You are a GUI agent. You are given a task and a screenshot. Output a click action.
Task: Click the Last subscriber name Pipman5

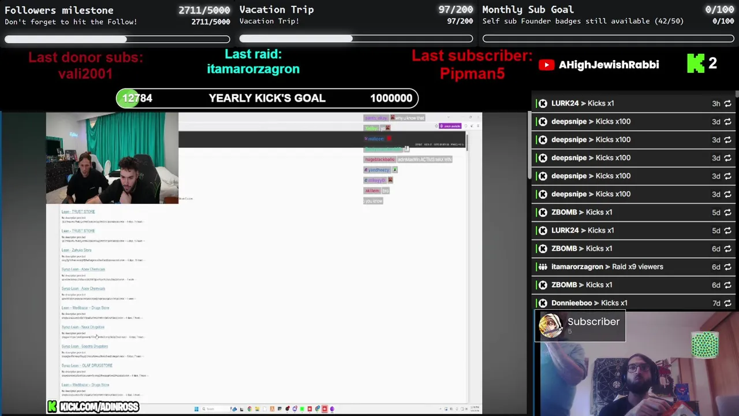pos(472,73)
